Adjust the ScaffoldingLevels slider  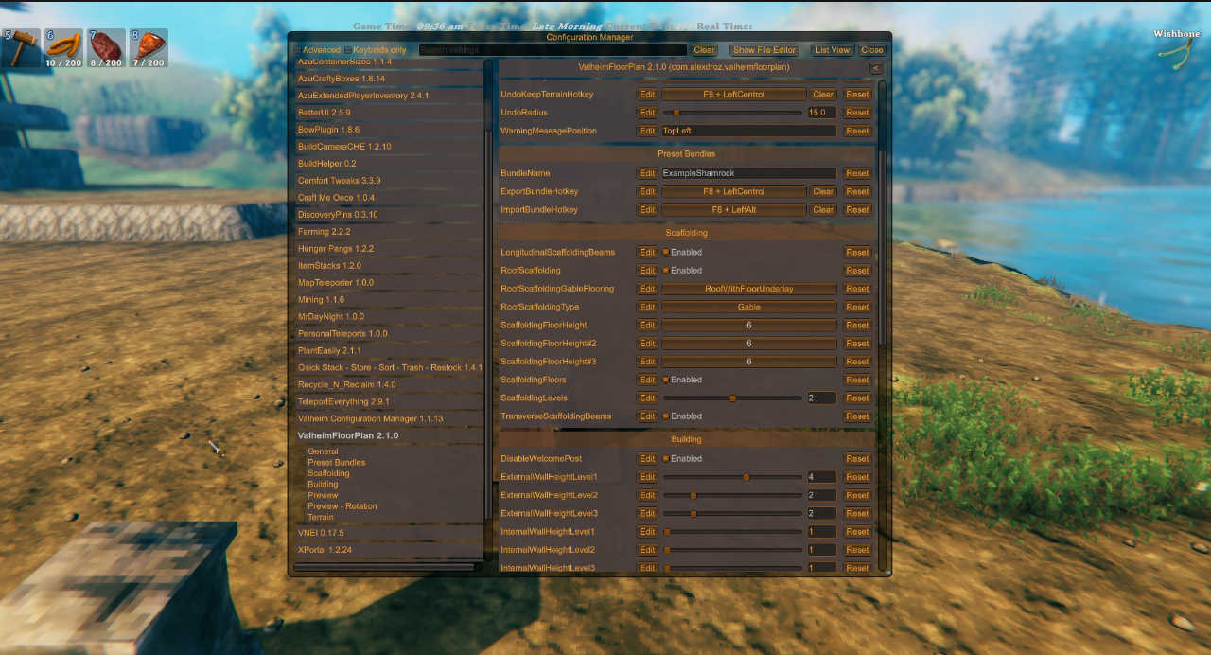tap(732, 398)
